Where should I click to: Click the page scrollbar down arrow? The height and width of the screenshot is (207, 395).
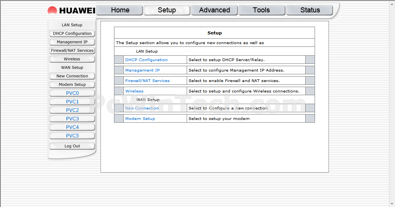point(392,204)
